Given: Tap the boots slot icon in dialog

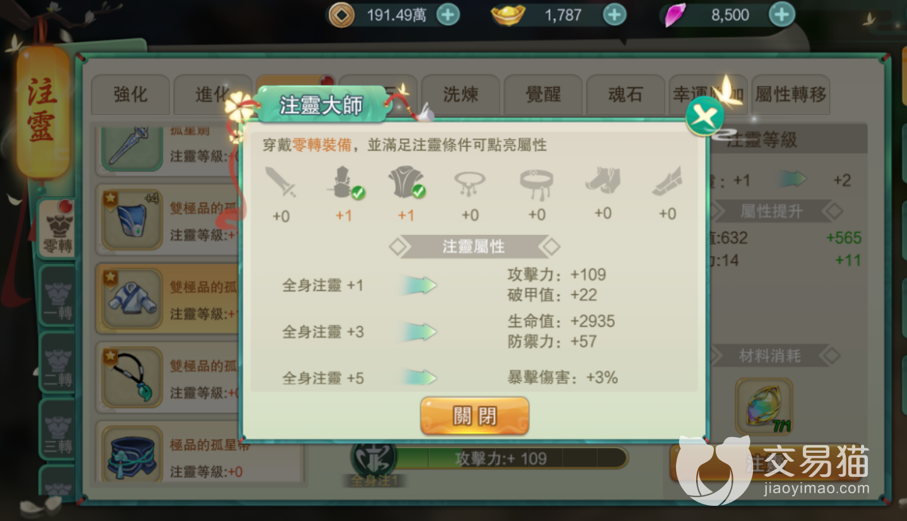Looking at the screenshot, I should 603,182.
